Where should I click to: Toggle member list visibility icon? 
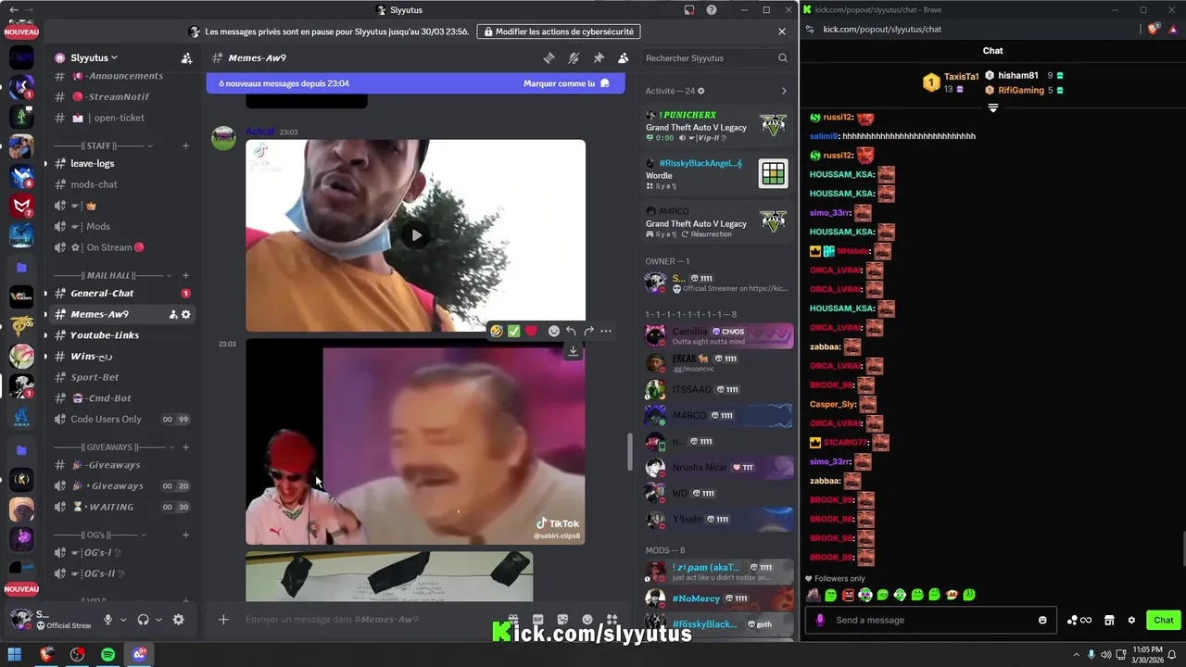click(624, 57)
